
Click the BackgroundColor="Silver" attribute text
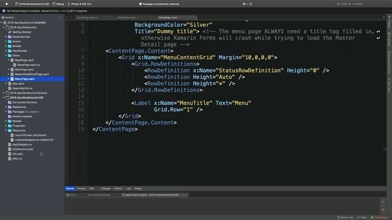coord(173,25)
